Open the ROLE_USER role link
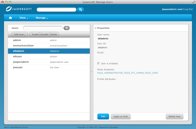 (151, 73)
